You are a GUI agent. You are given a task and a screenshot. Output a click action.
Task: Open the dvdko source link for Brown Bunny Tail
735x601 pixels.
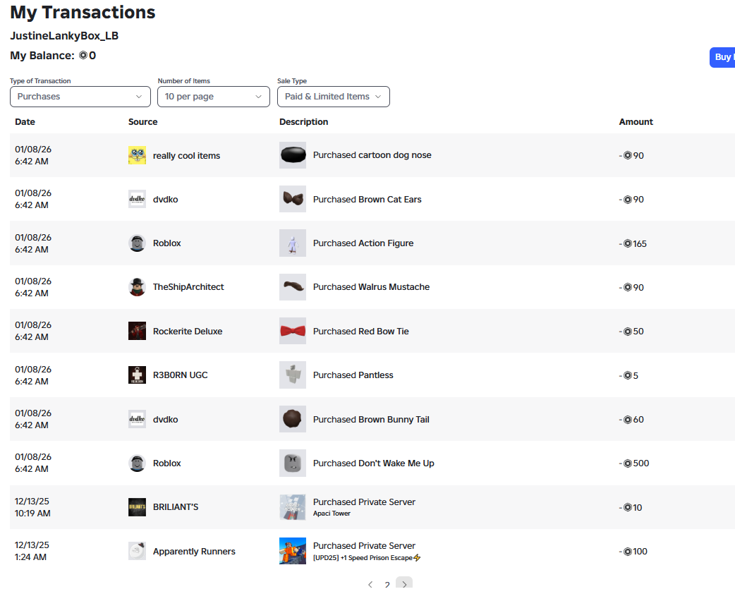pos(166,420)
